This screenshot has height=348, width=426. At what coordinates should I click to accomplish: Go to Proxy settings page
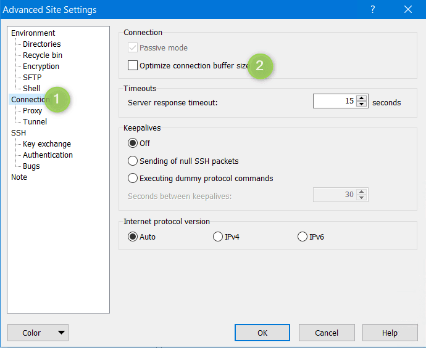(32, 111)
